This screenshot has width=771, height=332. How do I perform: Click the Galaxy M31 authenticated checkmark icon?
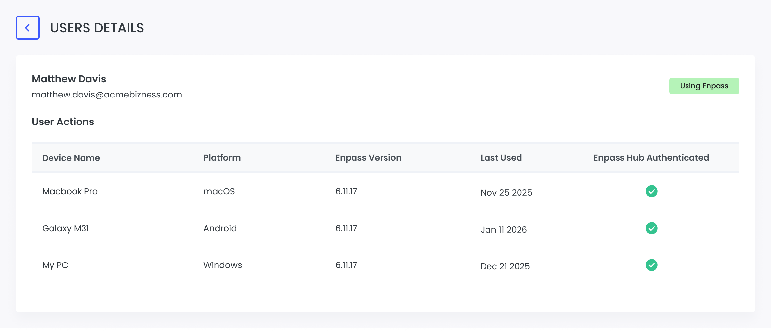(x=651, y=228)
